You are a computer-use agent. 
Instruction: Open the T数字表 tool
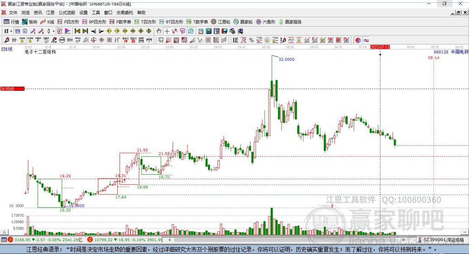click(x=197, y=22)
